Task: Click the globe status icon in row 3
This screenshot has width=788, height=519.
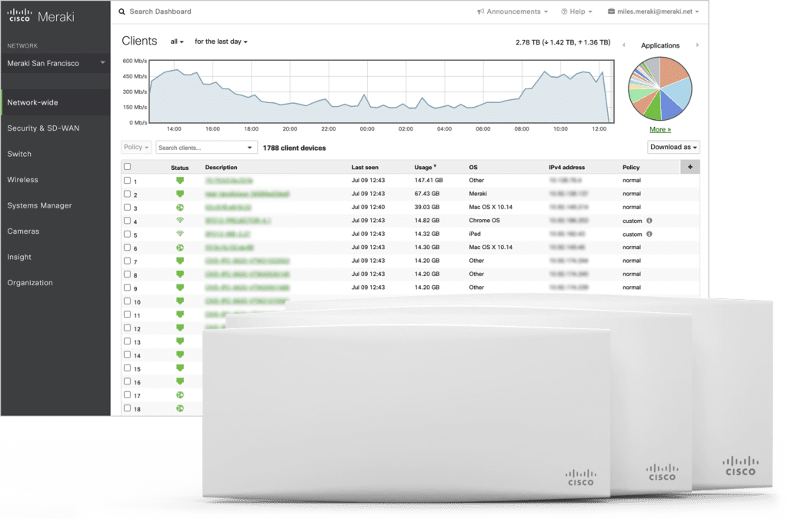Action: pyautogui.click(x=180, y=208)
